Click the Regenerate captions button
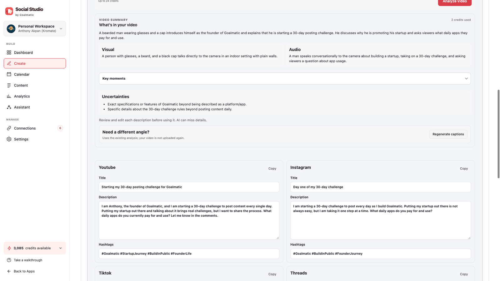Image resolution: width=500 pixels, height=281 pixels. [x=448, y=134]
